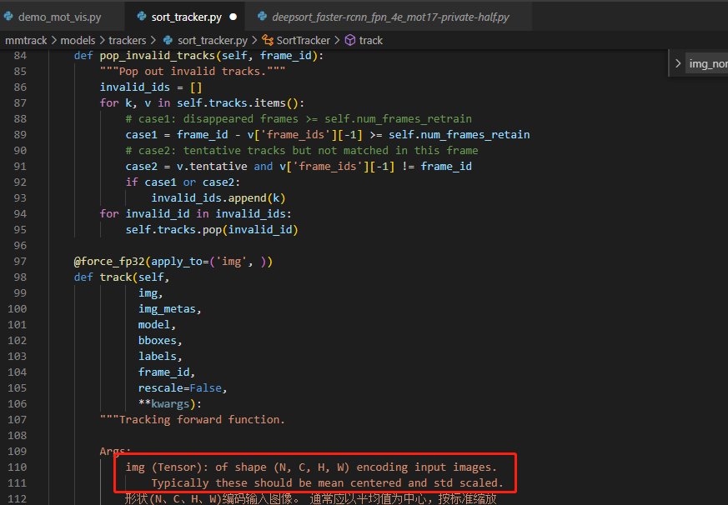Open the models breadcrumb dropdown
The width and height of the screenshot is (728, 505).
79,39
